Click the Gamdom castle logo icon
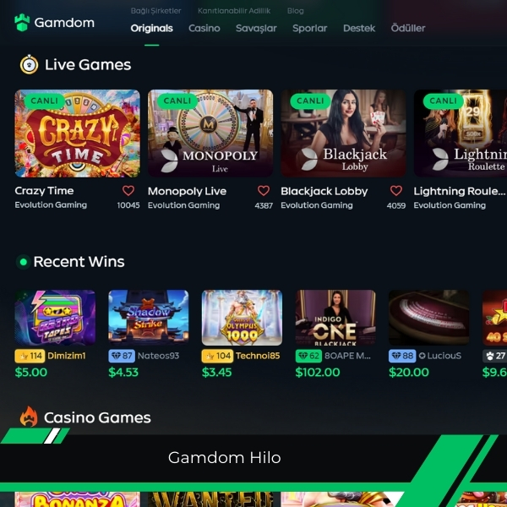 (22, 23)
